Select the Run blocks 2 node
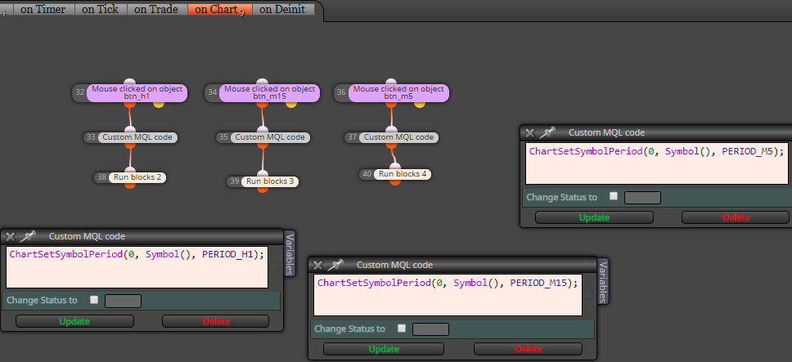Screen dimensions: 792x362 pyautogui.click(x=137, y=177)
